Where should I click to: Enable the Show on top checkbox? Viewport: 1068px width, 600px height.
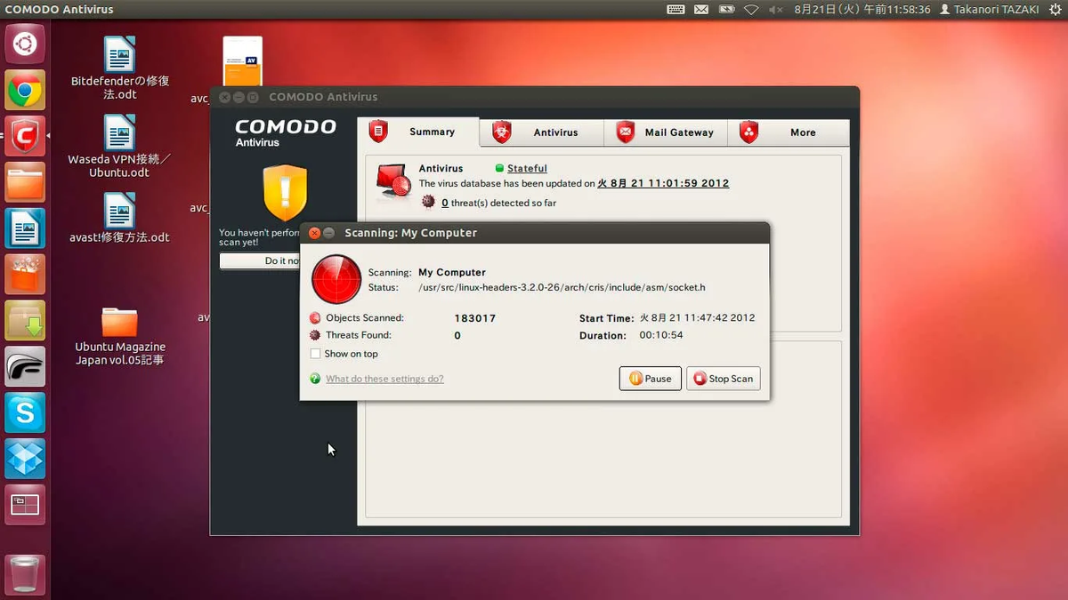pyautogui.click(x=315, y=354)
